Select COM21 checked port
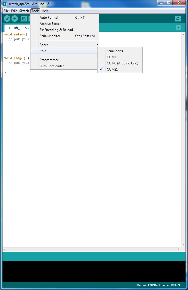188x290 pixels. pyautogui.click(x=120, y=69)
